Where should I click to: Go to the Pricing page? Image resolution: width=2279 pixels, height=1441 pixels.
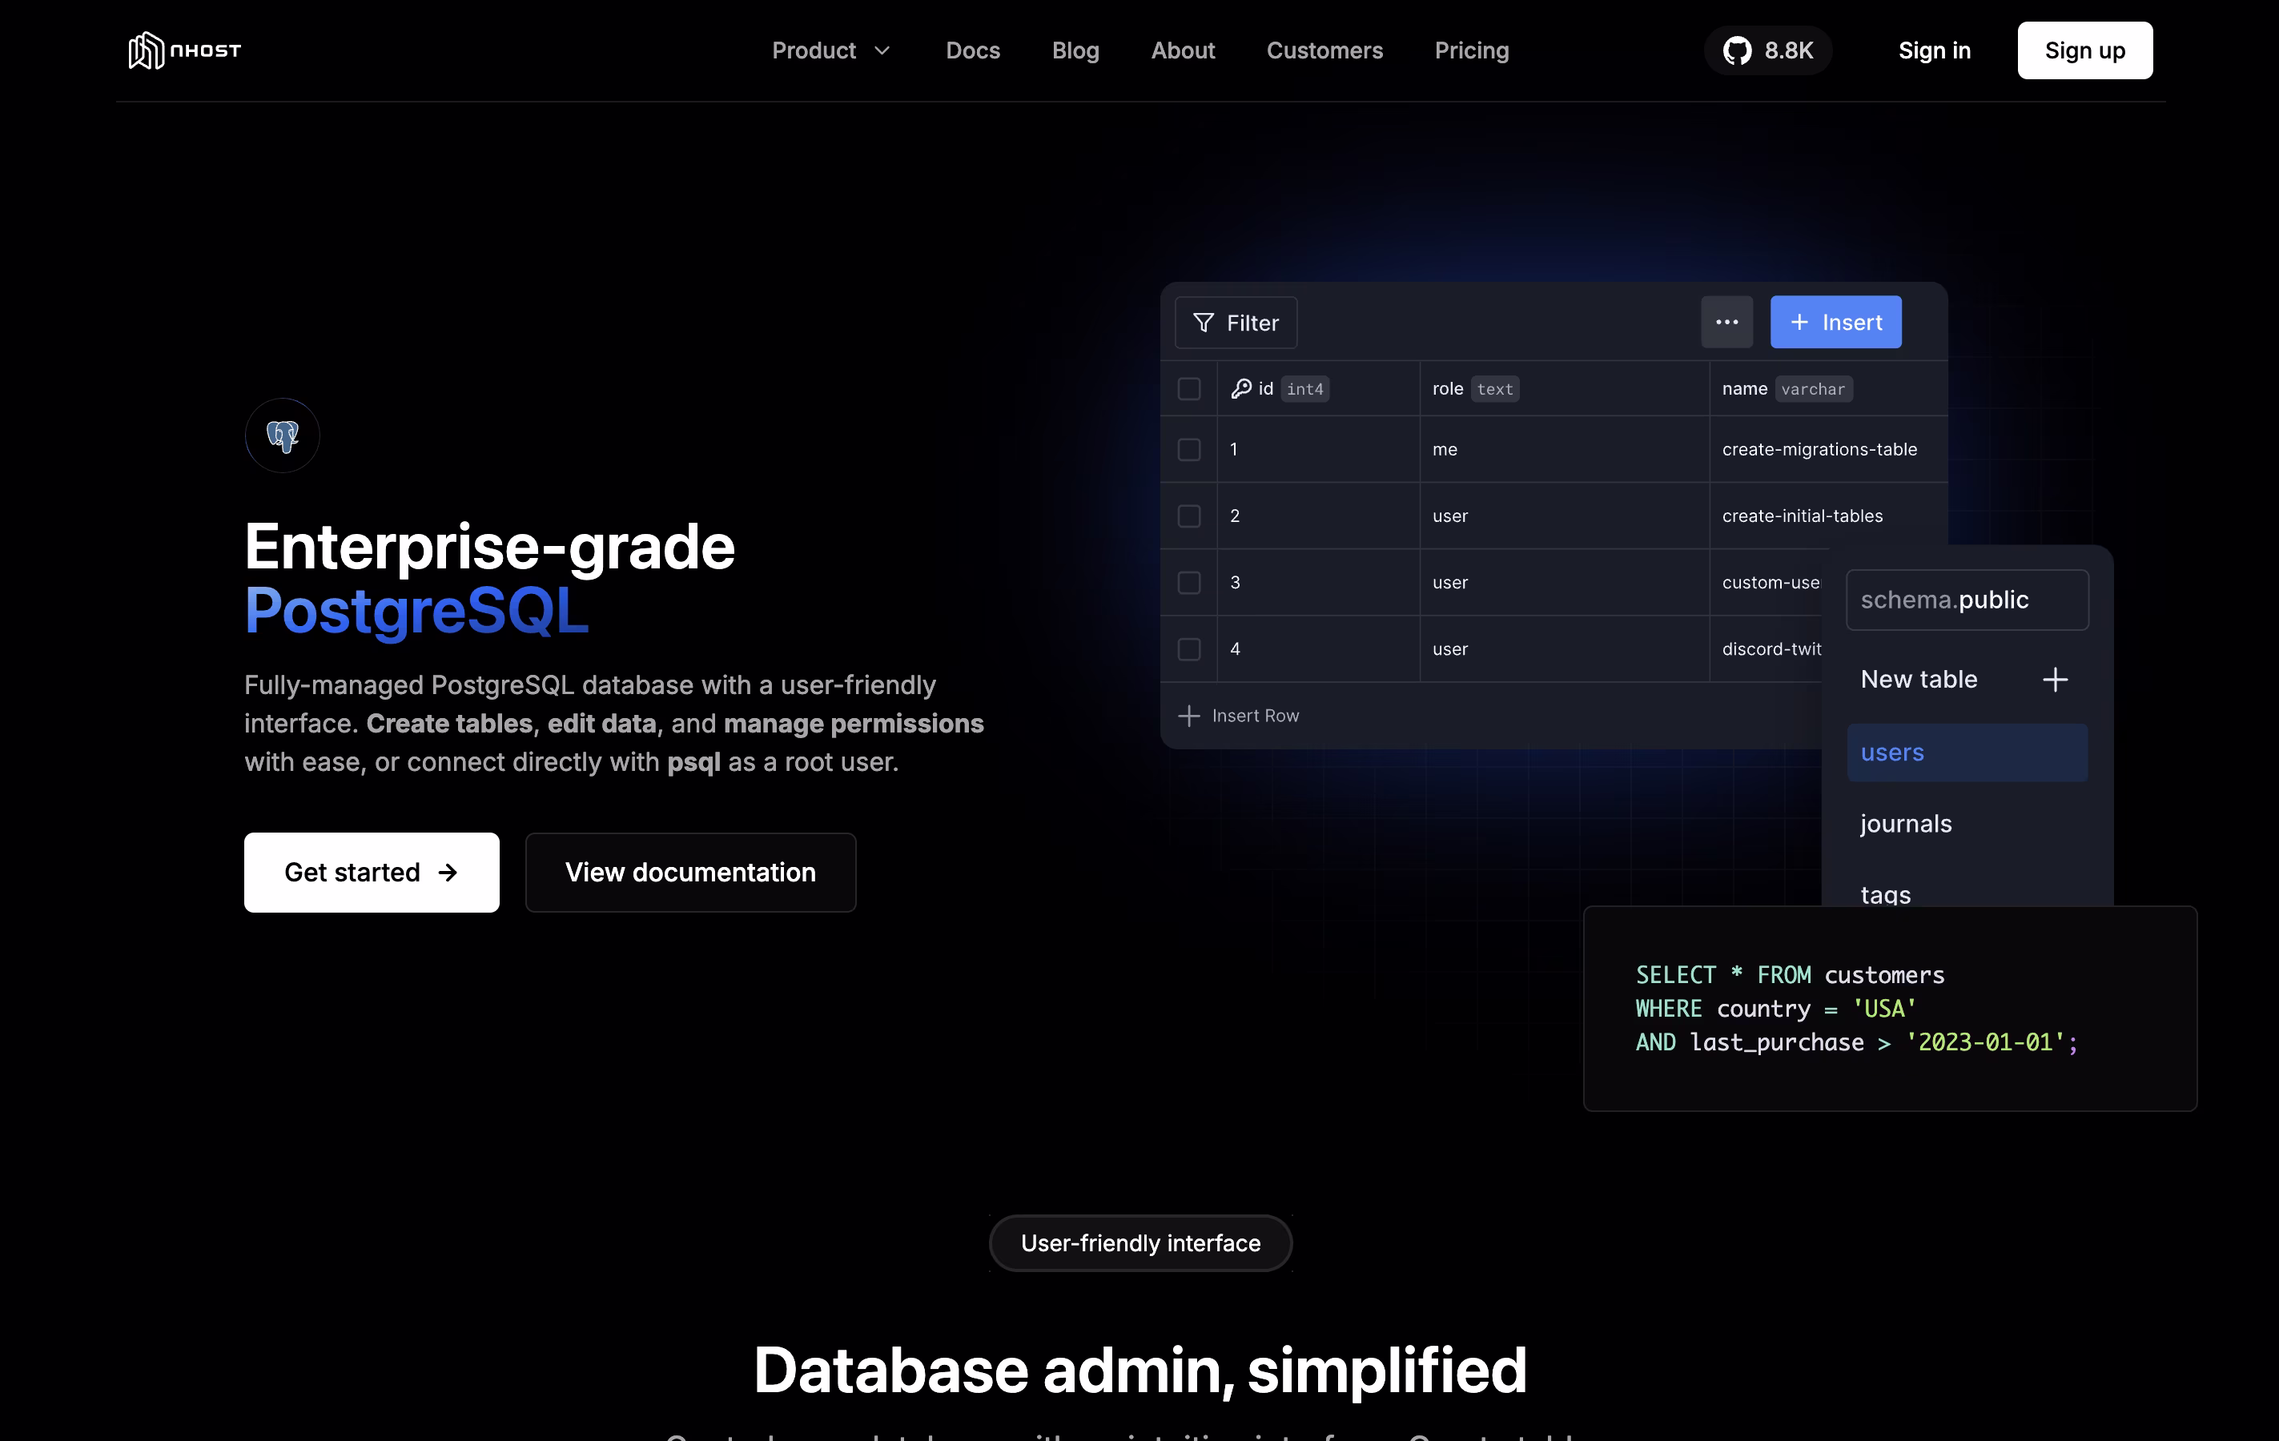click(1471, 50)
